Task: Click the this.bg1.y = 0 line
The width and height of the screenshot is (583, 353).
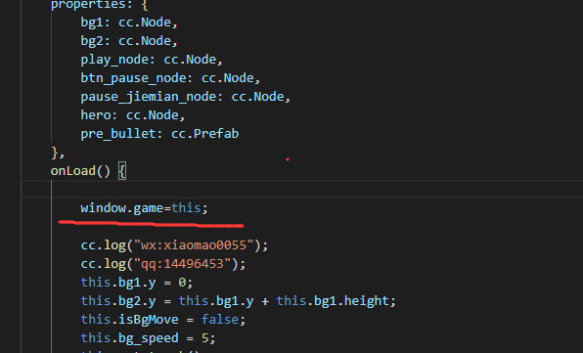Action: 136,283
